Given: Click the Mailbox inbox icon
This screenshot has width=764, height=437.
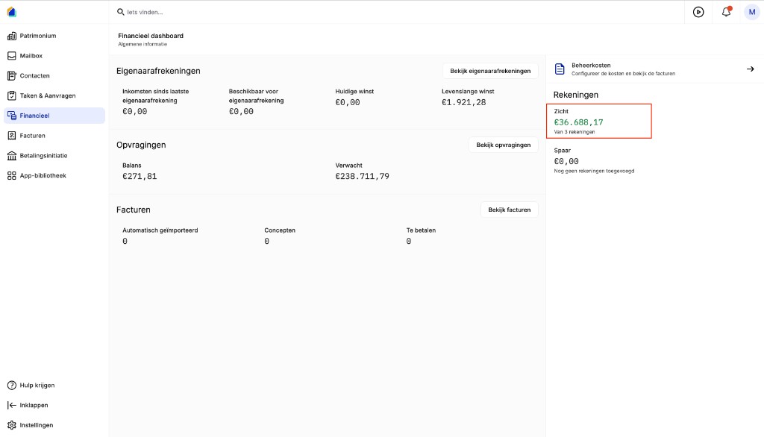Looking at the screenshot, I should pos(12,56).
